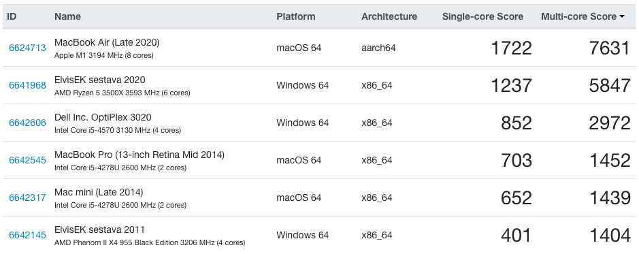Open result ID 6624713 link
The image size is (639, 254).
(x=27, y=48)
